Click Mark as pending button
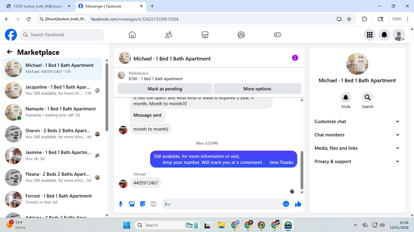This screenshot has width=414, height=232. click(x=165, y=89)
